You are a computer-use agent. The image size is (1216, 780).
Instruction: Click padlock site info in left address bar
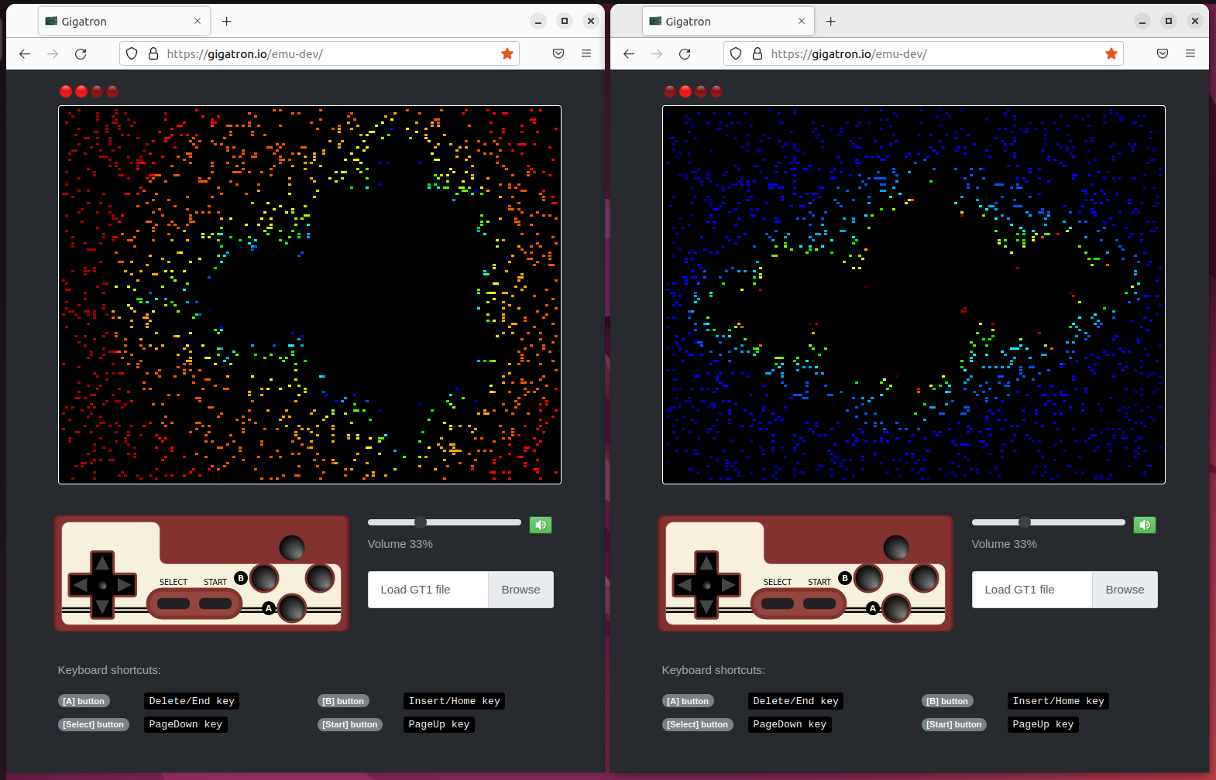coord(153,53)
